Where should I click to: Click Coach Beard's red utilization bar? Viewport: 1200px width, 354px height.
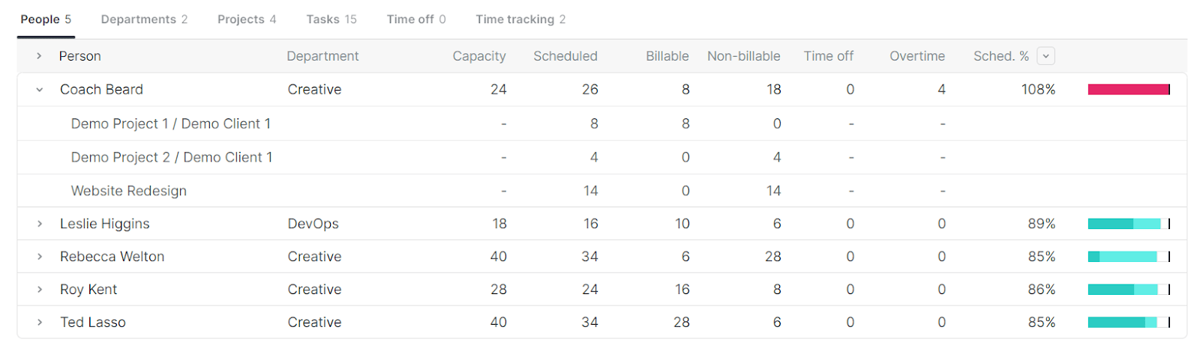click(x=1128, y=90)
